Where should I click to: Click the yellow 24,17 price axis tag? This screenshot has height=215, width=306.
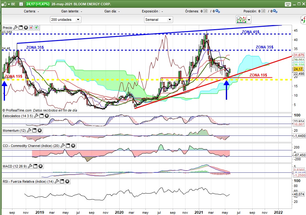(298, 69)
